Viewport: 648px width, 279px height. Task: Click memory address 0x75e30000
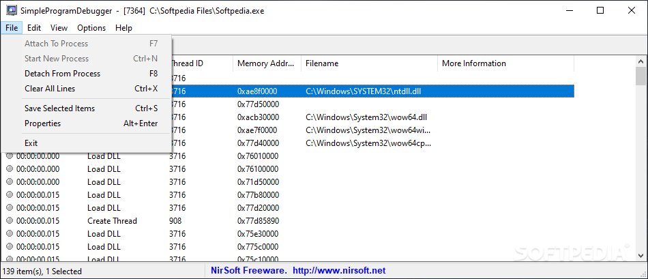[258, 233]
